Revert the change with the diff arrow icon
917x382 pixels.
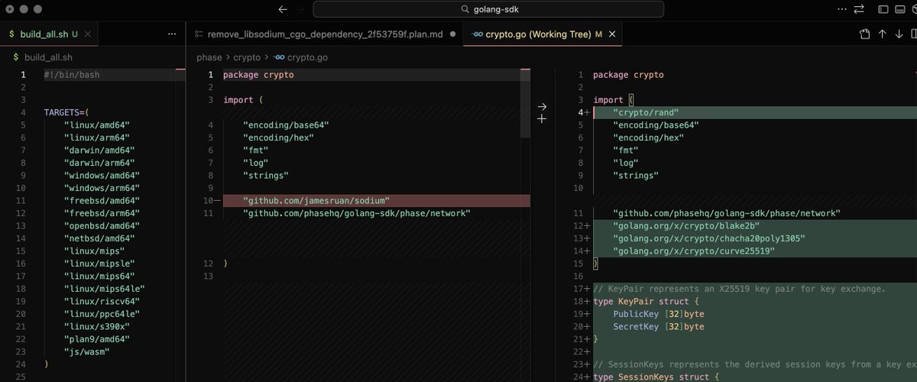pyautogui.click(x=542, y=107)
